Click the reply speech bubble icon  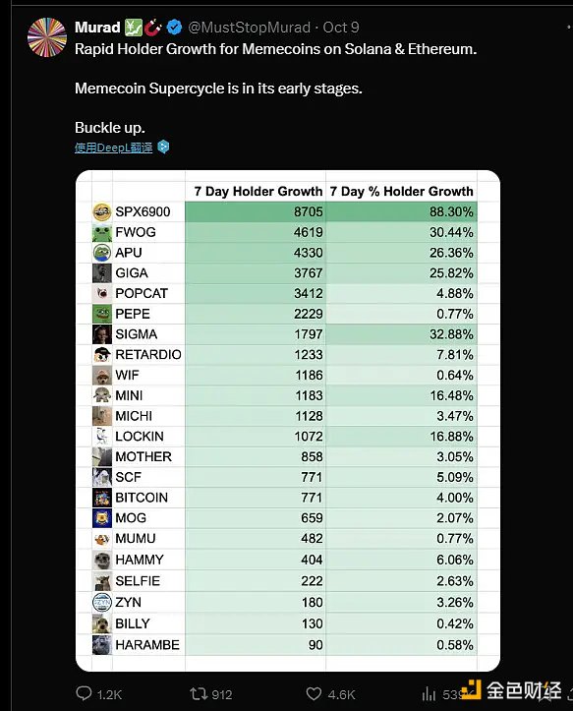click(84, 693)
